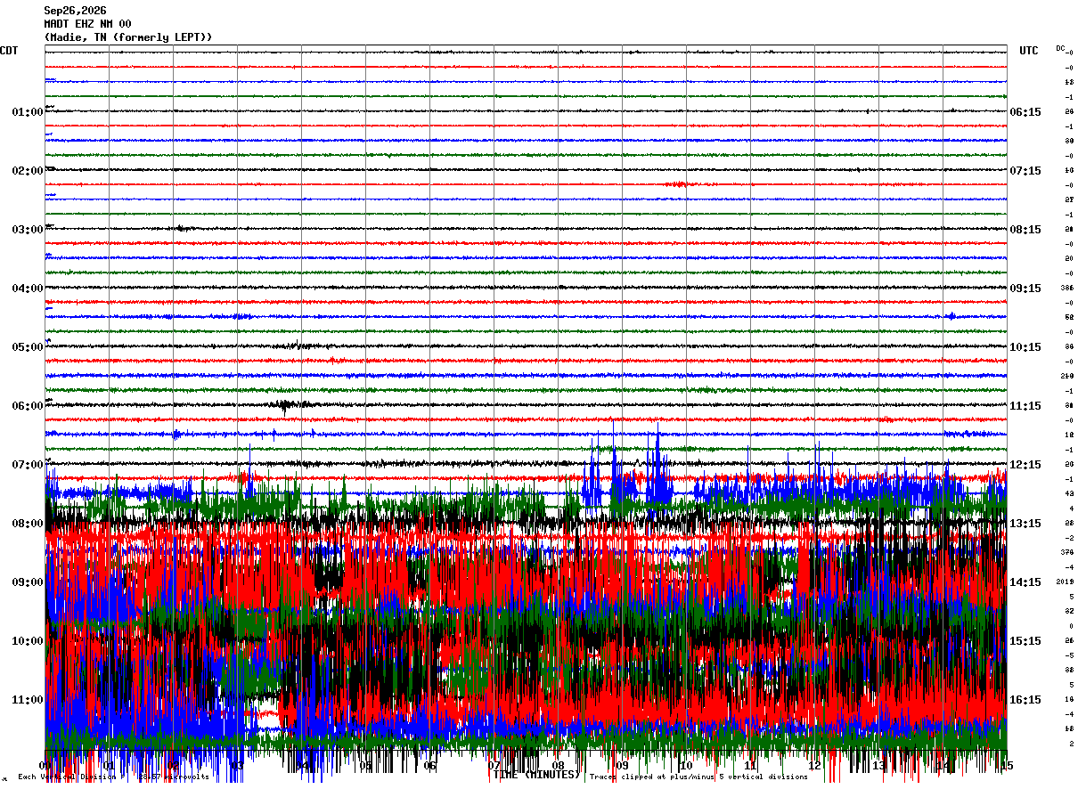The height and width of the screenshot is (789, 1078).
Task: Click the minute 10 axis tick label
Action: [x=686, y=766]
